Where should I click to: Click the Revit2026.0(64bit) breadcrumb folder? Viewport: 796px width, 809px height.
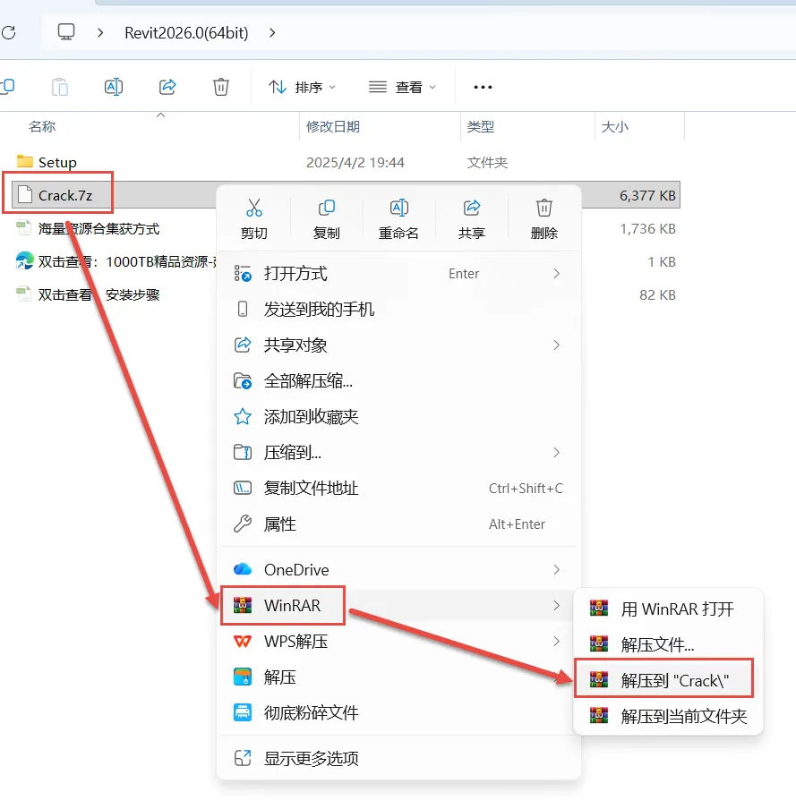coord(186,33)
